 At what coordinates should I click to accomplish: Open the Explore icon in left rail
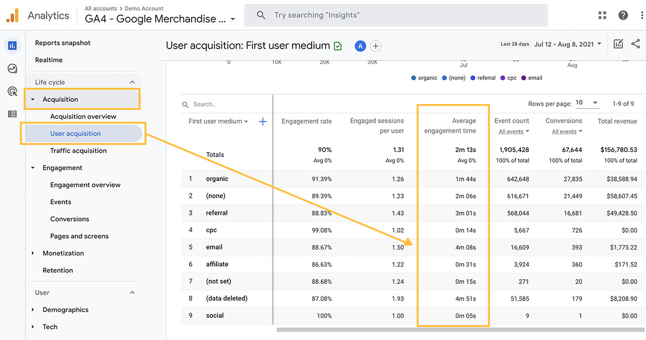tap(12, 68)
